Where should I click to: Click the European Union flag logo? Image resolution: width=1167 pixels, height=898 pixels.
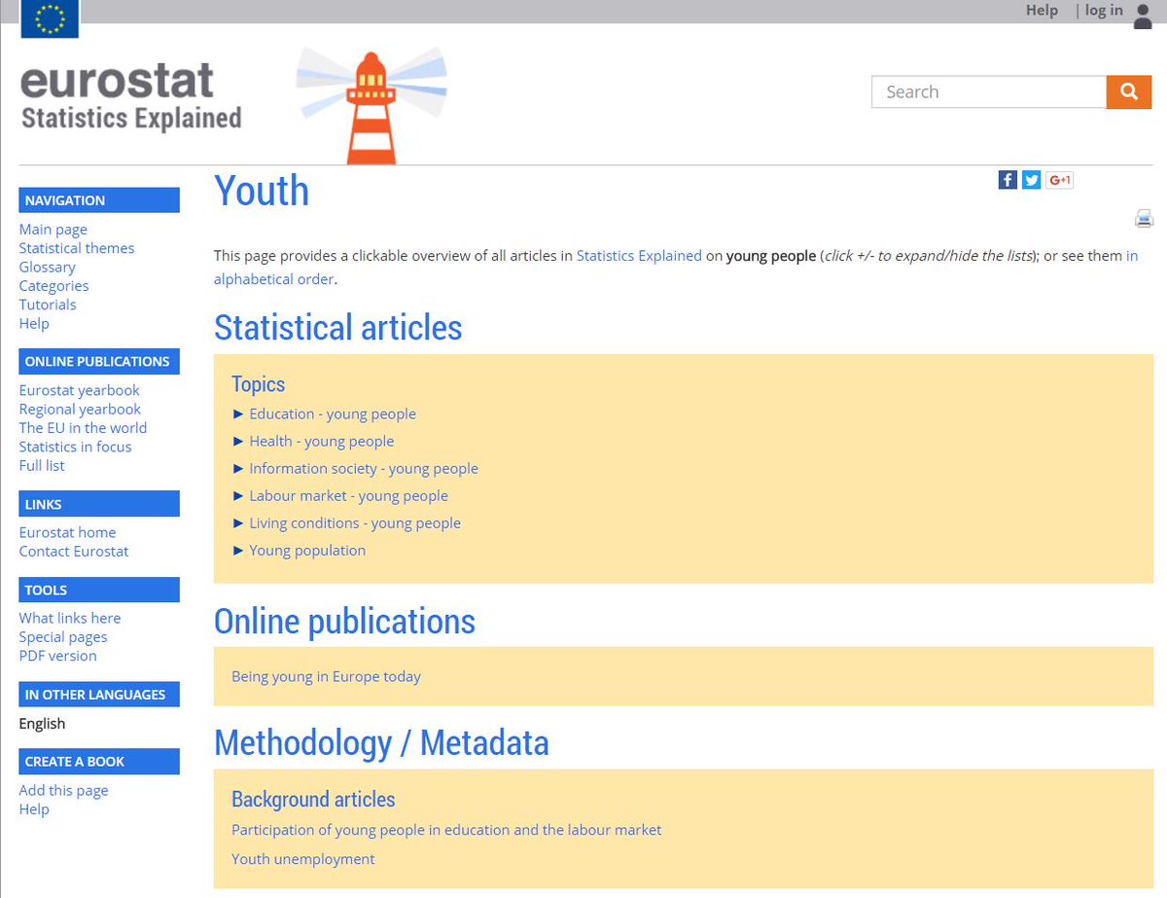click(x=50, y=18)
